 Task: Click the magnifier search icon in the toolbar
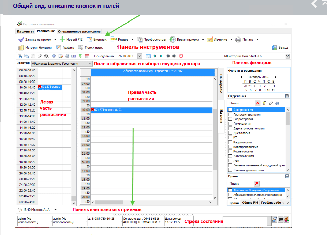tap(46, 56)
